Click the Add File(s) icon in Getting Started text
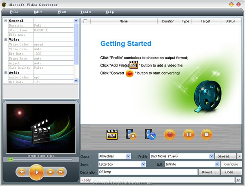This screenshot has width=245, height=186. [134, 65]
